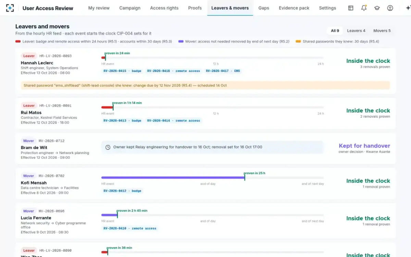Open the Bram de Wit handover note
The height and width of the screenshot is (257, 411).
212,147
